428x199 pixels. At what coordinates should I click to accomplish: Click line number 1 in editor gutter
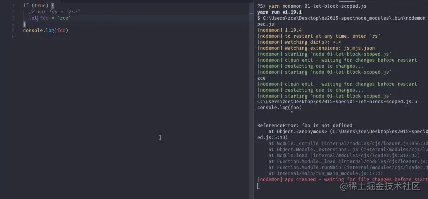pyautogui.click(x=13, y=6)
